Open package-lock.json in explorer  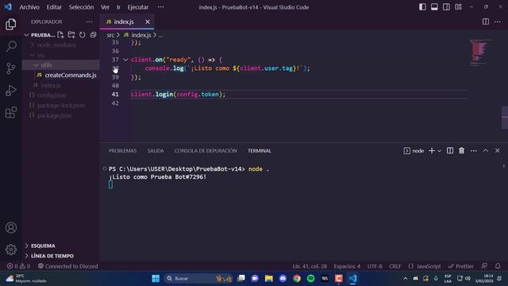[61, 106]
